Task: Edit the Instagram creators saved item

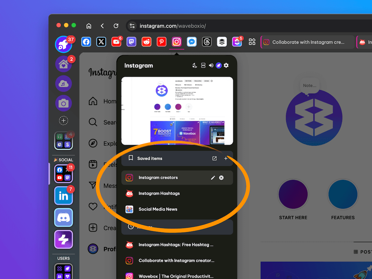Action: coord(213,178)
